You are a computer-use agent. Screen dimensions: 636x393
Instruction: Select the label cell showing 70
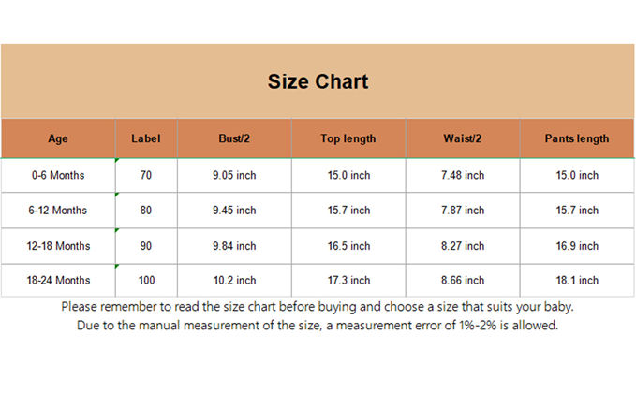(x=146, y=175)
